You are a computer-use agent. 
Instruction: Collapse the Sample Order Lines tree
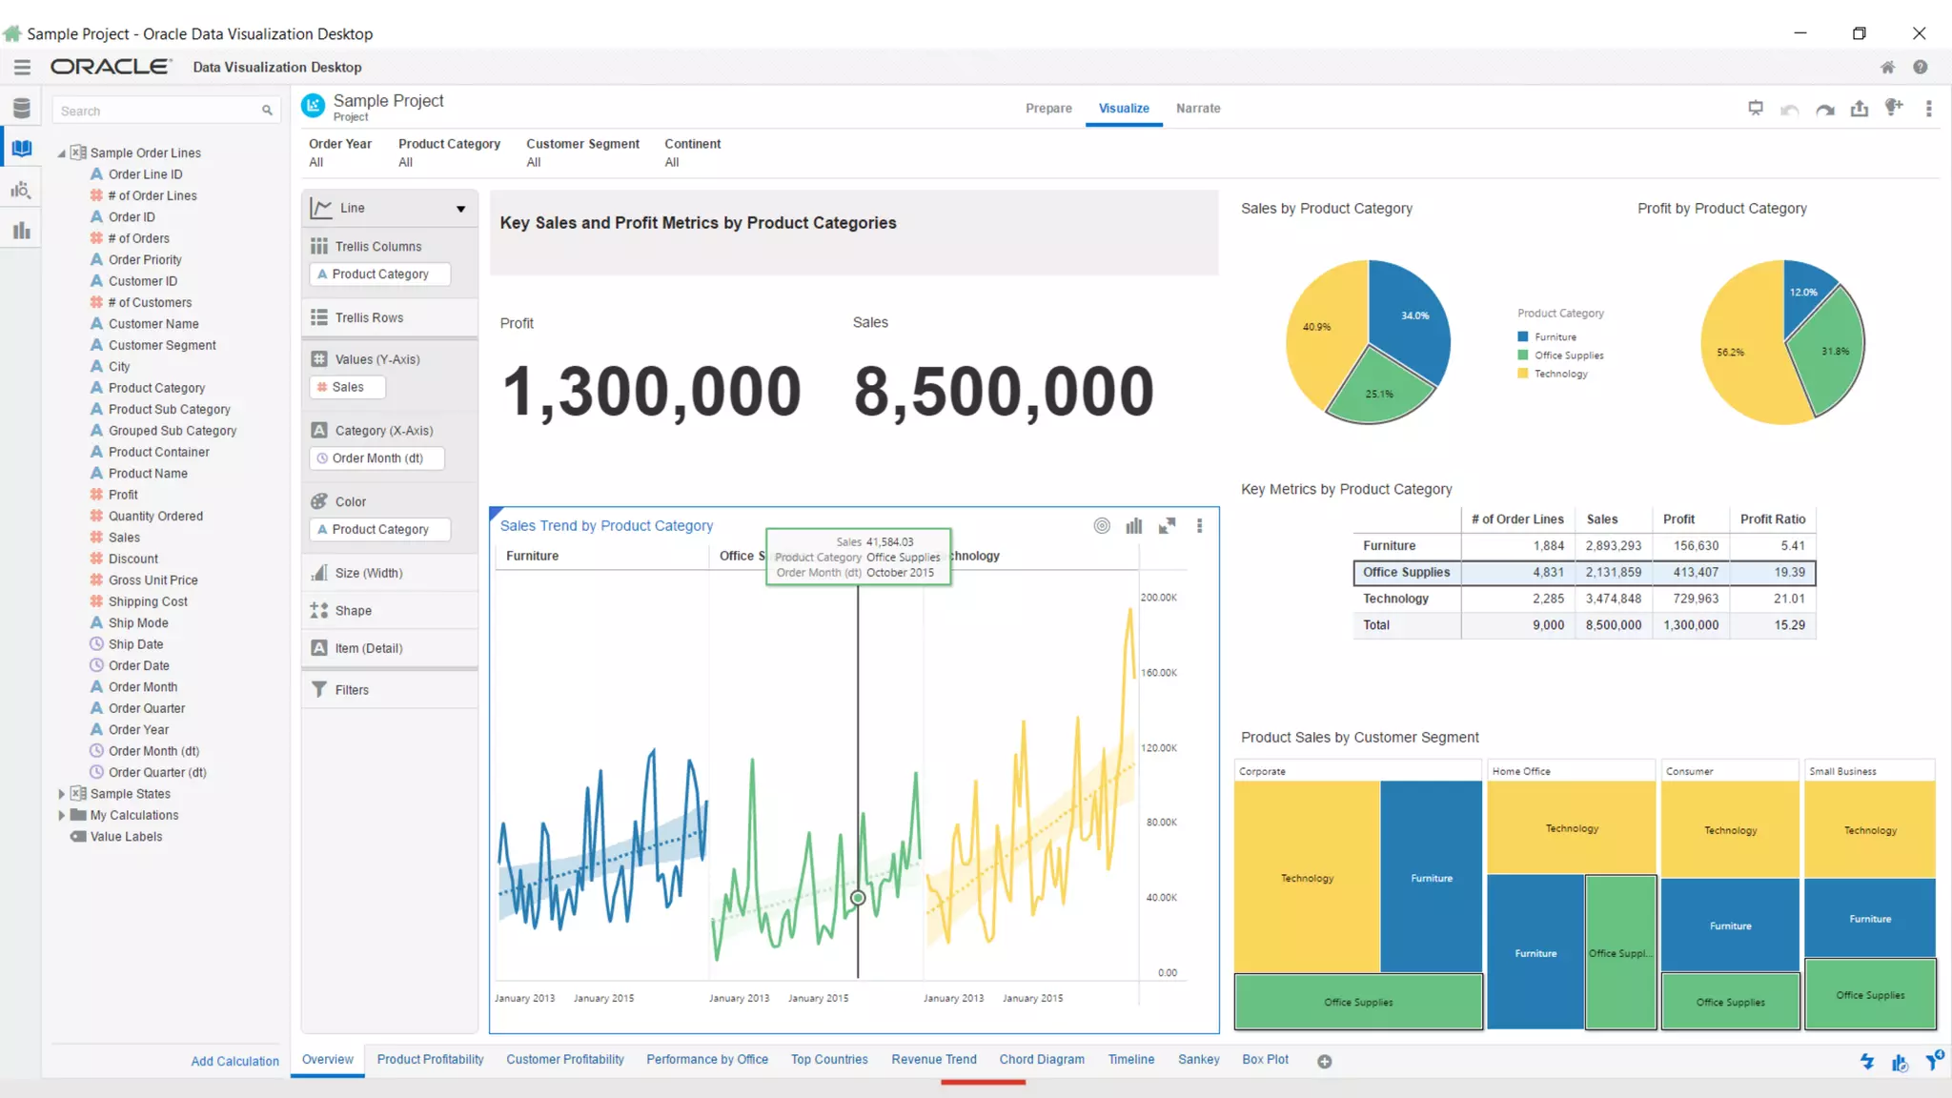[x=62, y=153]
